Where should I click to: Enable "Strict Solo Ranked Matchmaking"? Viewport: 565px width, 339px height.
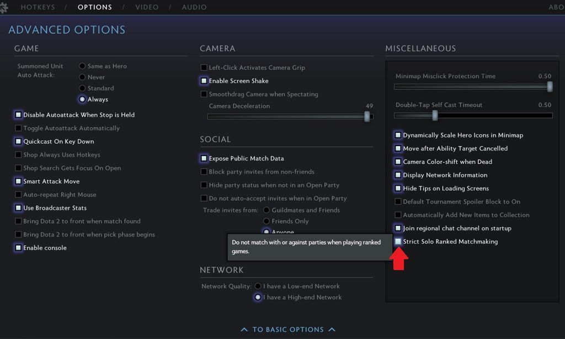(398, 241)
